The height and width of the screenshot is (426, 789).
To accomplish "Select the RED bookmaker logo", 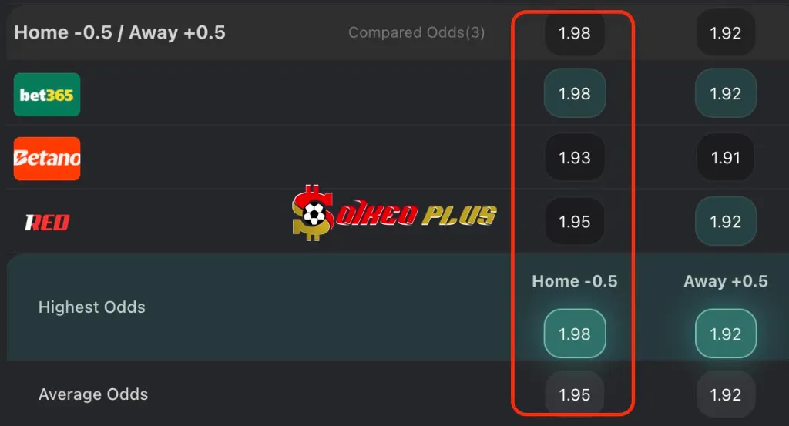I will pyautogui.click(x=47, y=223).
